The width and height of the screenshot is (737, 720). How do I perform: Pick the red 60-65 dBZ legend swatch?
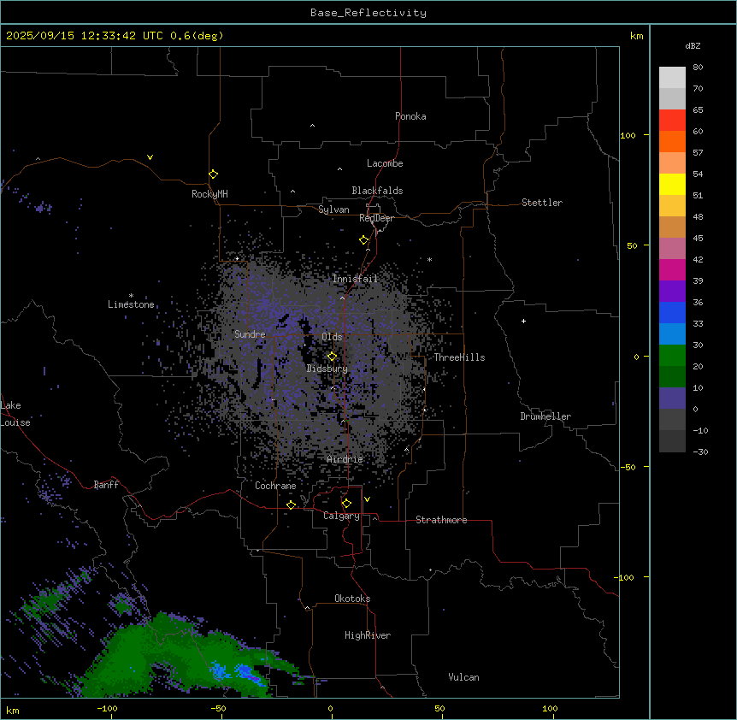[672, 121]
